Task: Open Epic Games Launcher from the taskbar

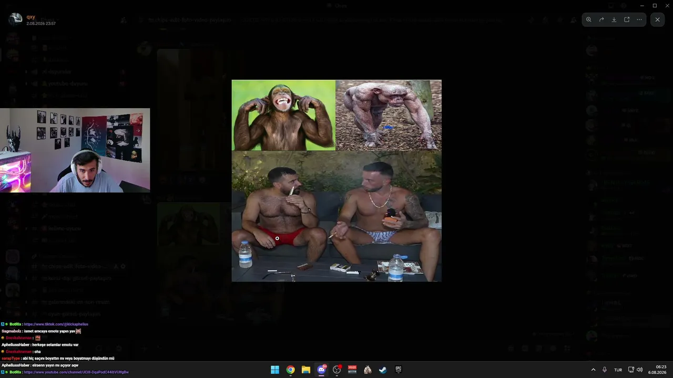Action: [x=399, y=370]
